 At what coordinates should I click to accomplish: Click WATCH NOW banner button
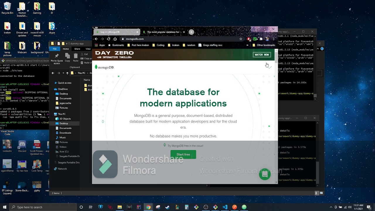pos(262,55)
